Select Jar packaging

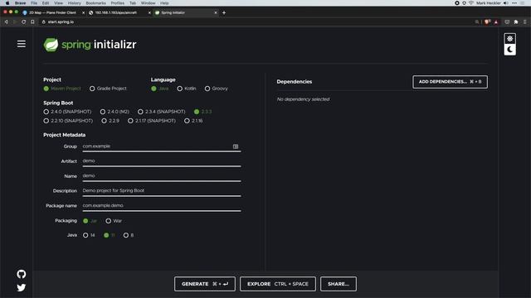coord(85,221)
